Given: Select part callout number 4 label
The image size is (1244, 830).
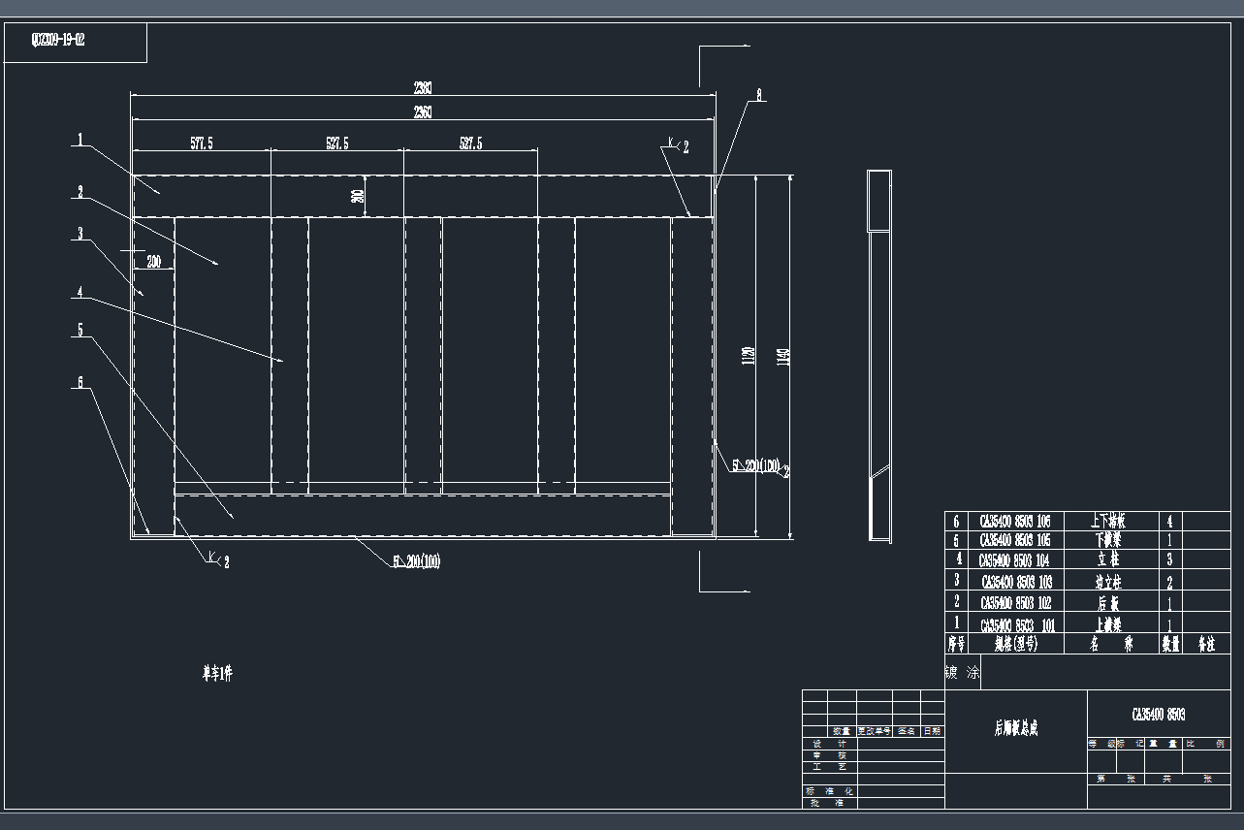Looking at the screenshot, I should click(x=80, y=291).
